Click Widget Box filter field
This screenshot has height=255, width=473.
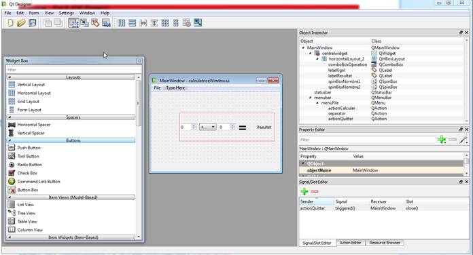[73, 70]
